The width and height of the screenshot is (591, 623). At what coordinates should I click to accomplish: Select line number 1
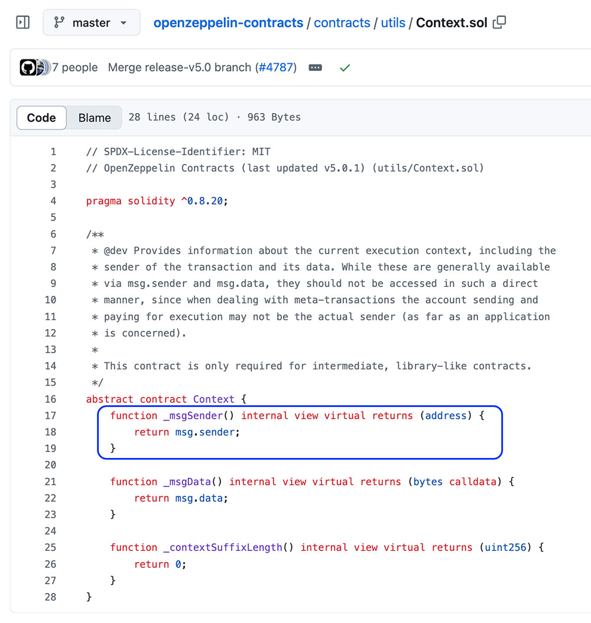click(53, 151)
